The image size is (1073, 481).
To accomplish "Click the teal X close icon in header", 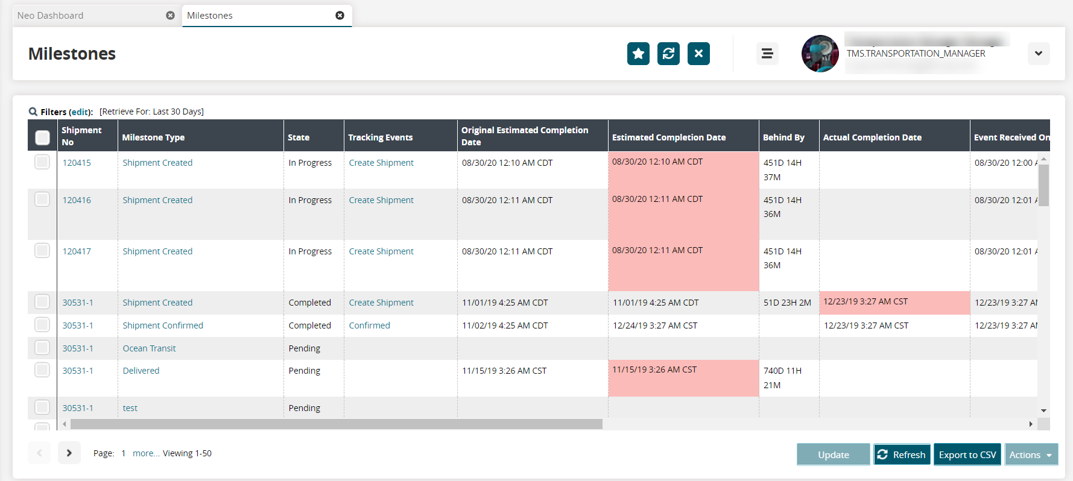I will click(x=698, y=54).
